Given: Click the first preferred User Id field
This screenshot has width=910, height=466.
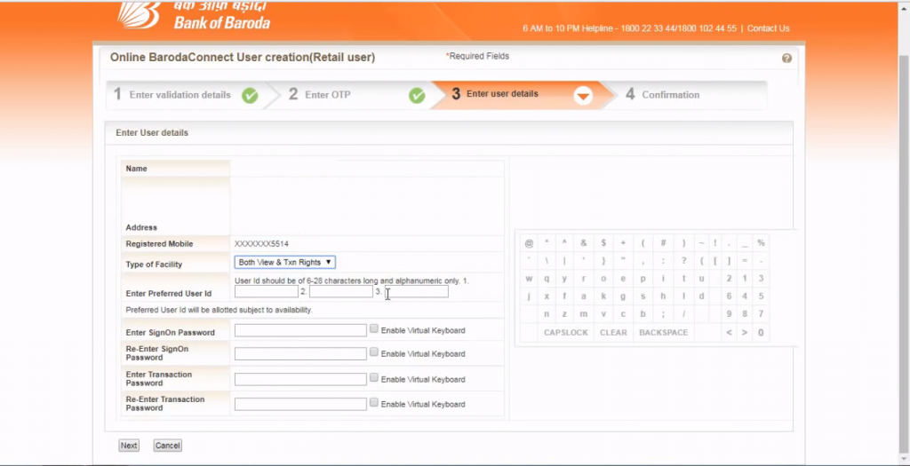Looking at the screenshot, I should (266, 291).
